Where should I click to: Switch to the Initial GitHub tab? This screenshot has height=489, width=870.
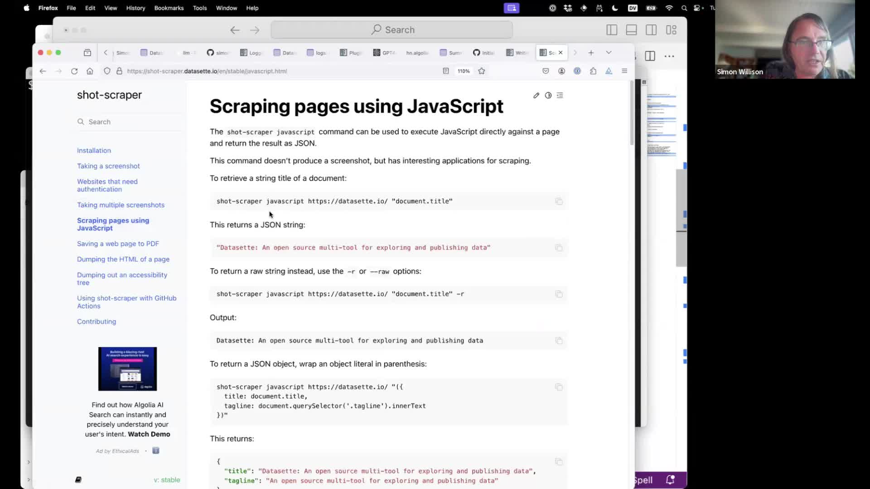tap(484, 53)
